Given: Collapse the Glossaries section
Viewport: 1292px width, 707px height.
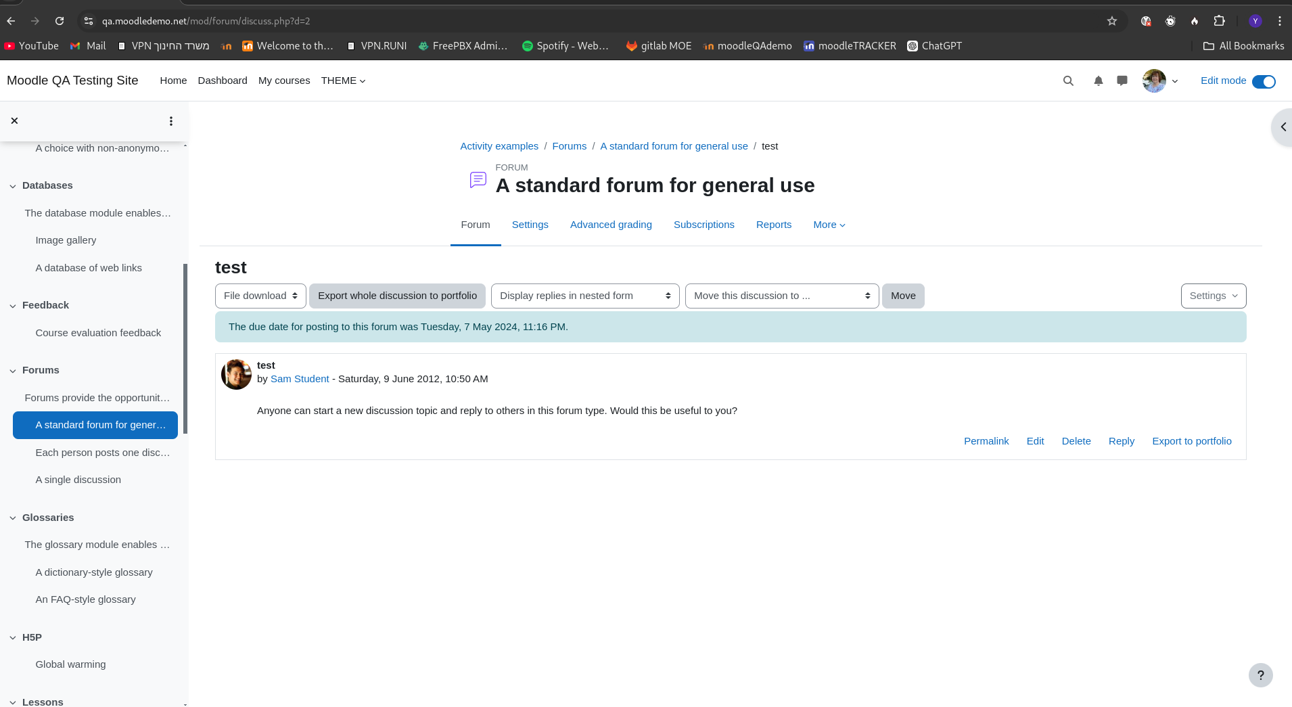Looking at the screenshot, I should coord(13,518).
